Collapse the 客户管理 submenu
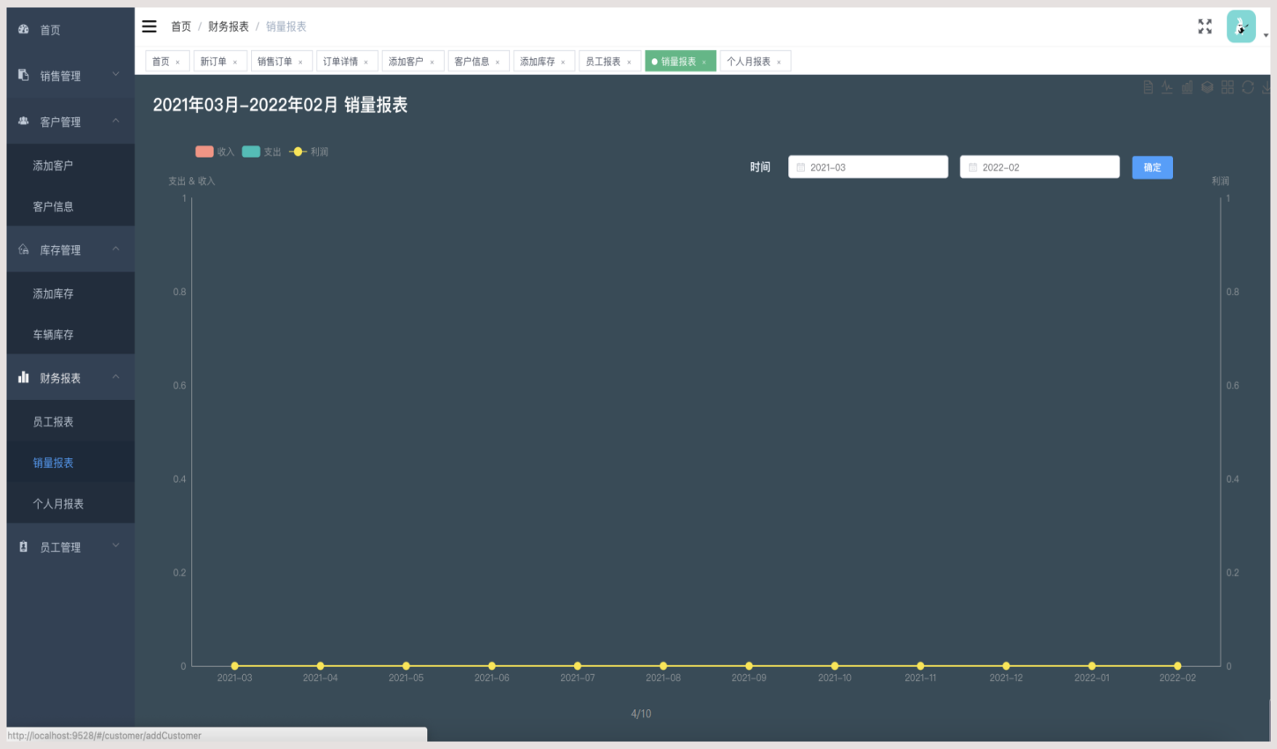Image resolution: width=1277 pixels, height=749 pixels. (x=116, y=121)
